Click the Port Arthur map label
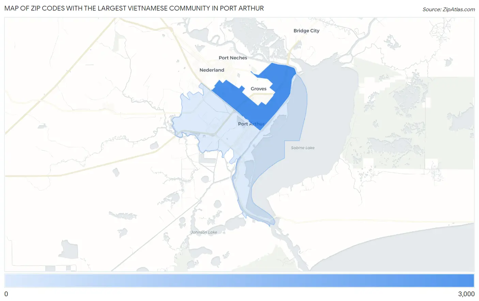 click(x=251, y=124)
